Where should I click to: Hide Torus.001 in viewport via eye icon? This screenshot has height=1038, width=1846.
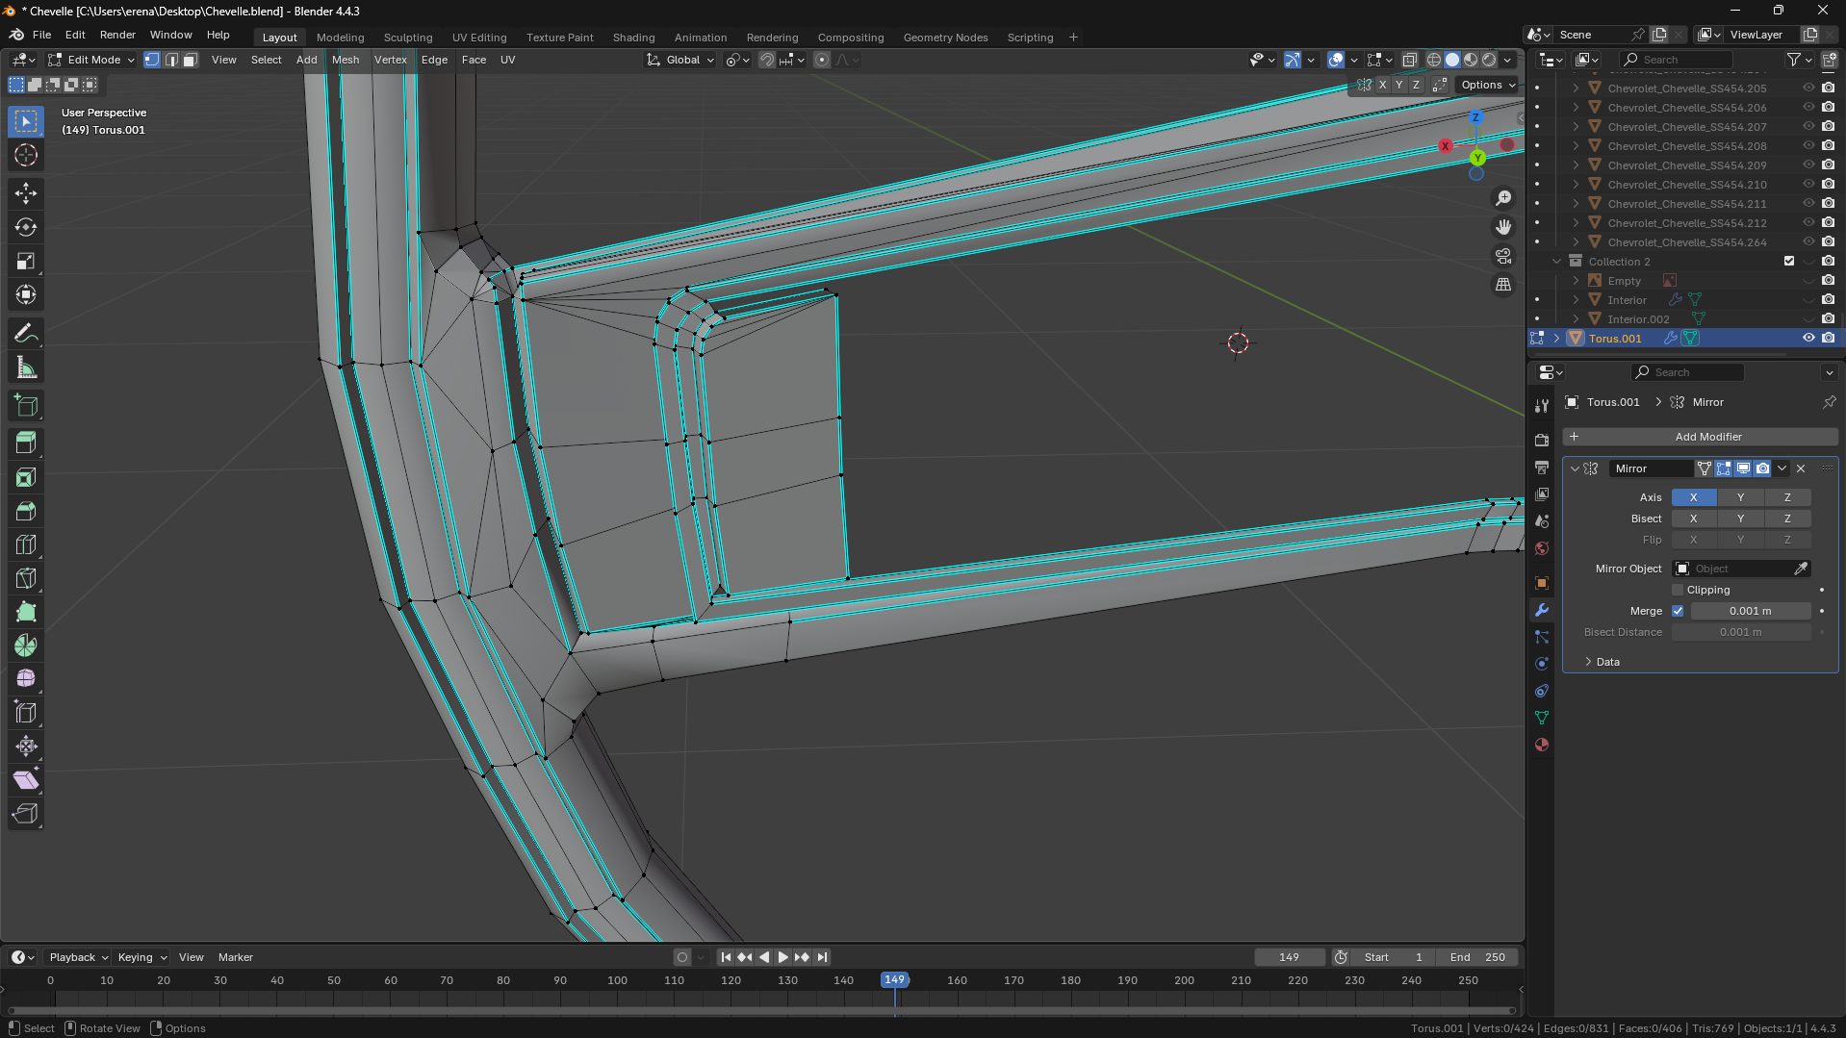click(x=1808, y=338)
